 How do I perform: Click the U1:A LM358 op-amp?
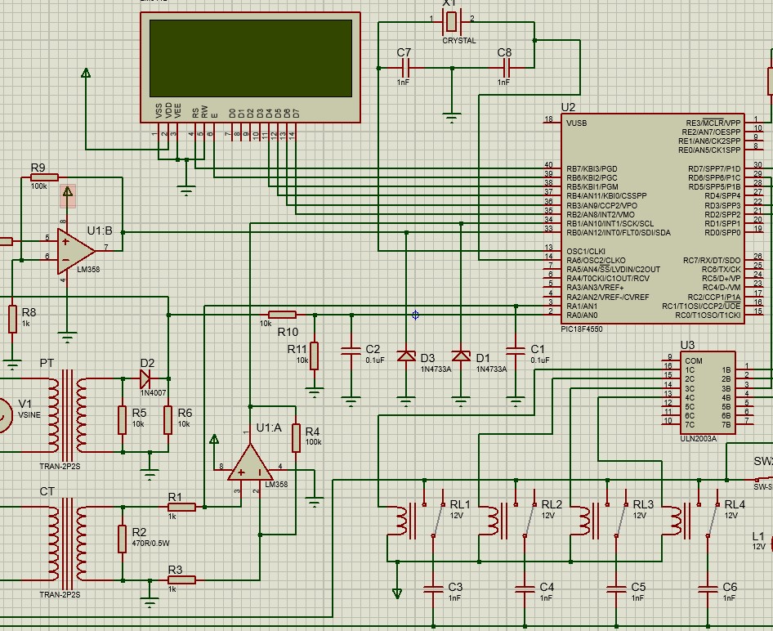250,463
